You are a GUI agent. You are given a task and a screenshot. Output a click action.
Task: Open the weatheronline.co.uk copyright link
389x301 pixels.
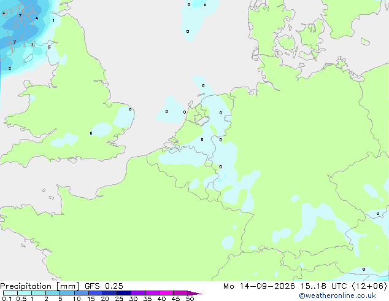[x=337, y=295]
